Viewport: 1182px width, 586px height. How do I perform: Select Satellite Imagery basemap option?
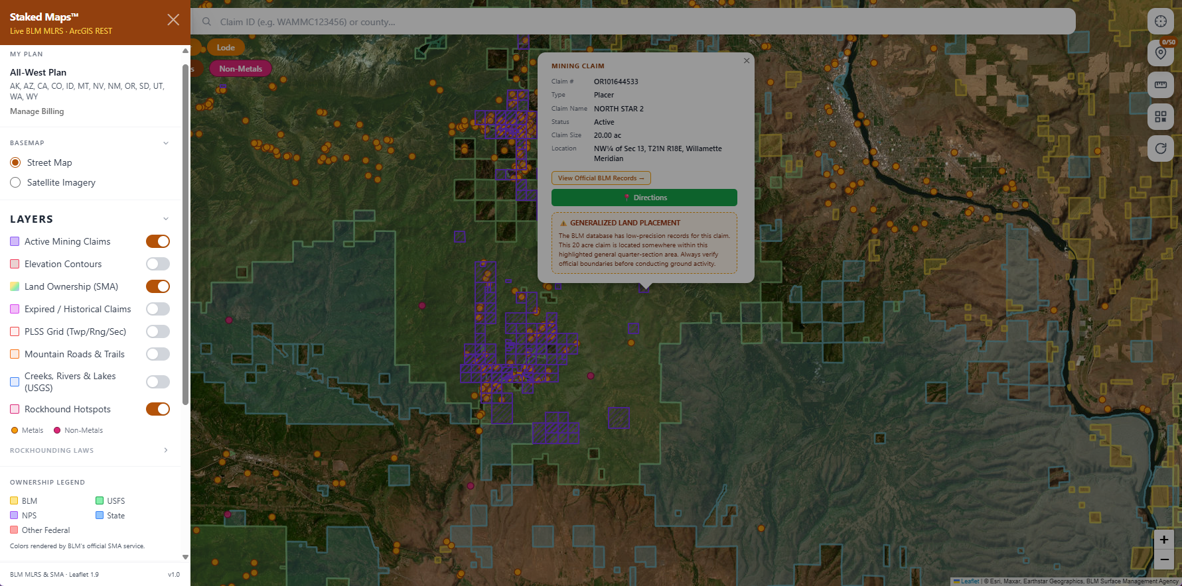[x=15, y=182]
